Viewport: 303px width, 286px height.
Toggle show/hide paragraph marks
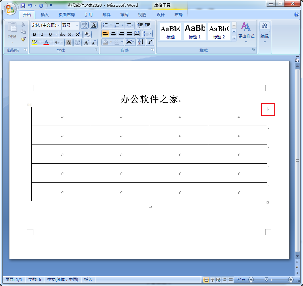[x=150, y=42]
